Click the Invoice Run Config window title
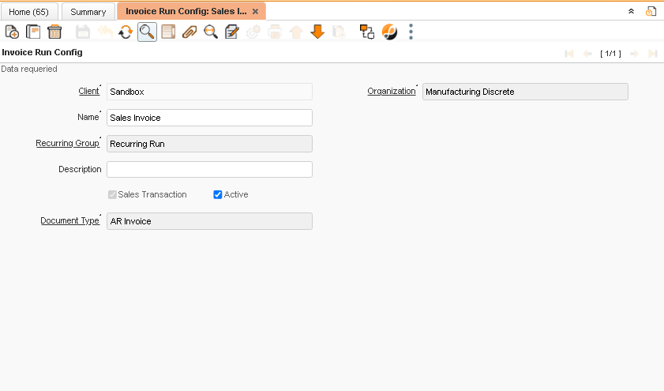The width and height of the screenshot is (664, 391). tap(43, 52)
